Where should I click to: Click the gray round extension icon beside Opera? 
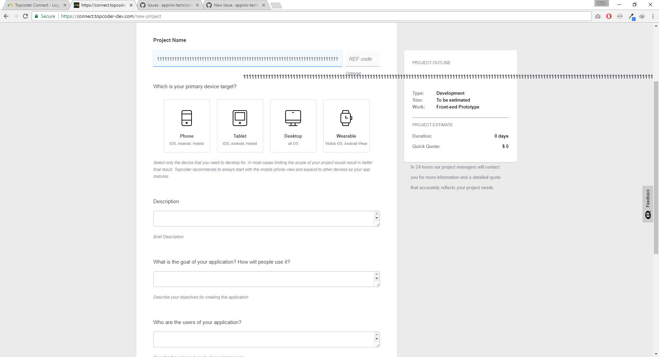coord(620,16)
